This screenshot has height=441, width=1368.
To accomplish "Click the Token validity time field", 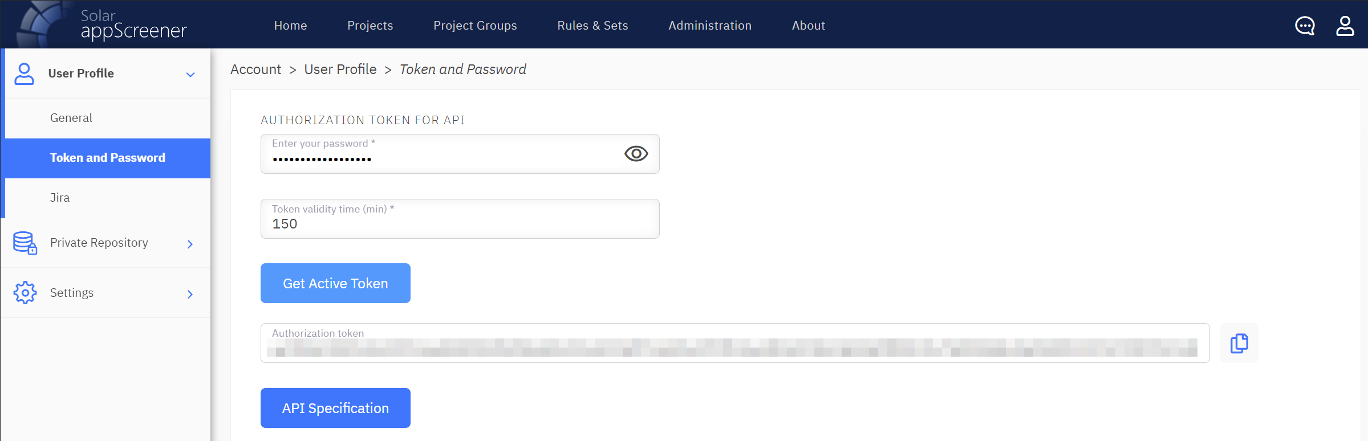I will pyautogui.click(x=460, y=223).
